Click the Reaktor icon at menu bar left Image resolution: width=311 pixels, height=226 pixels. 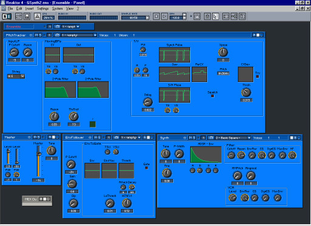pos(4,9)
